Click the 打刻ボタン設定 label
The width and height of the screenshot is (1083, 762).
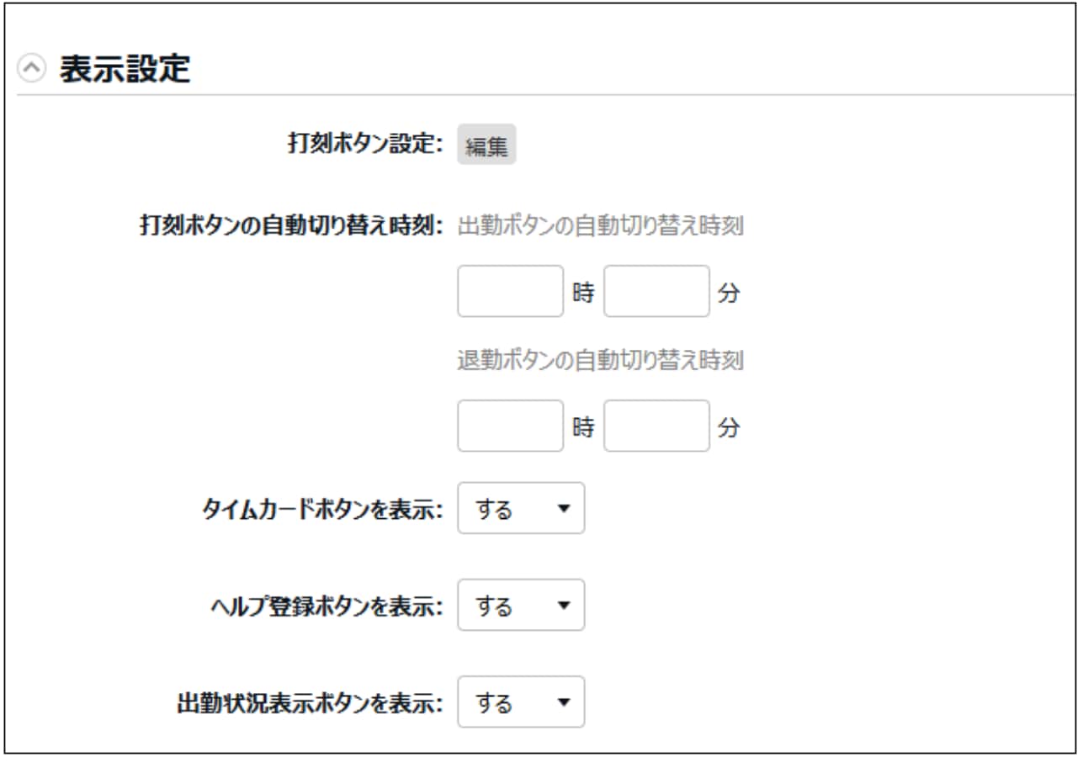(365, 145)
